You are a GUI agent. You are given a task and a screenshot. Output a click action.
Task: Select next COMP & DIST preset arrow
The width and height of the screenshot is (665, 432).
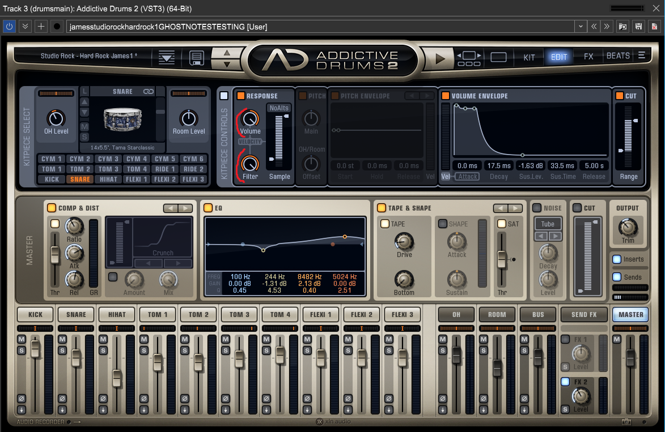point(185,208)
